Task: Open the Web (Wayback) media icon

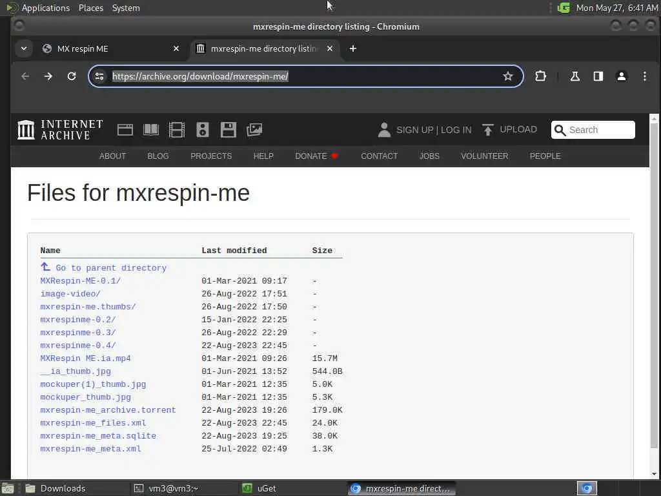Action: tap(125, 129)
